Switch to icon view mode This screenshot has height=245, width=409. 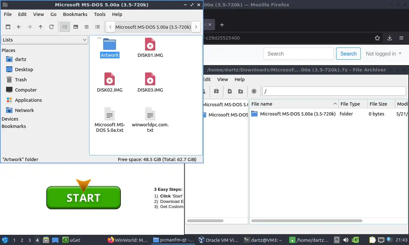pyautogui.click(x=65, y=27)
